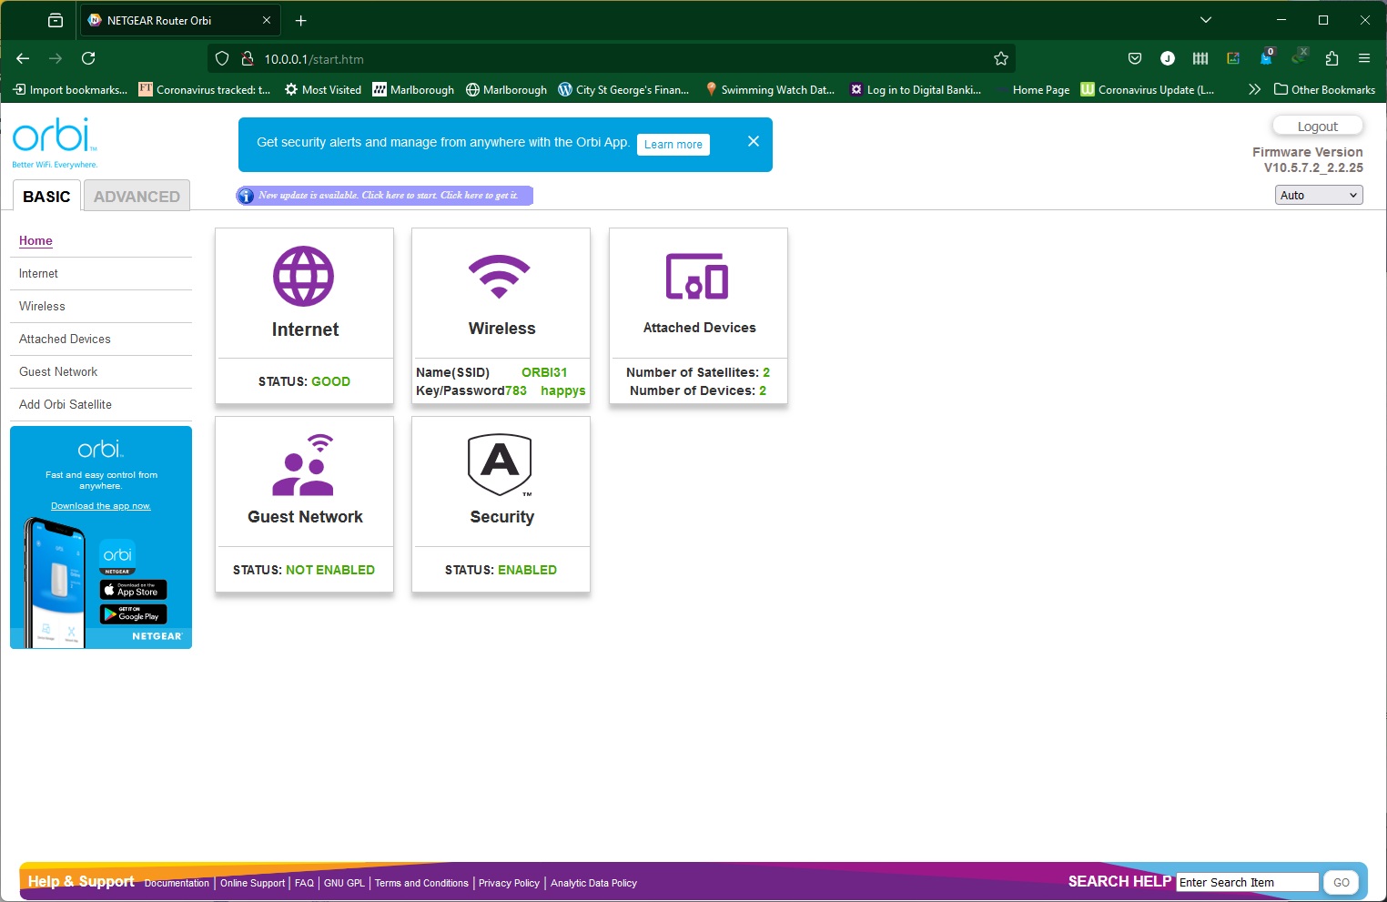Viewport: 1387px width, 902px height.
Task: Switch to the ADVANCED tab
Action: point(137,196)
